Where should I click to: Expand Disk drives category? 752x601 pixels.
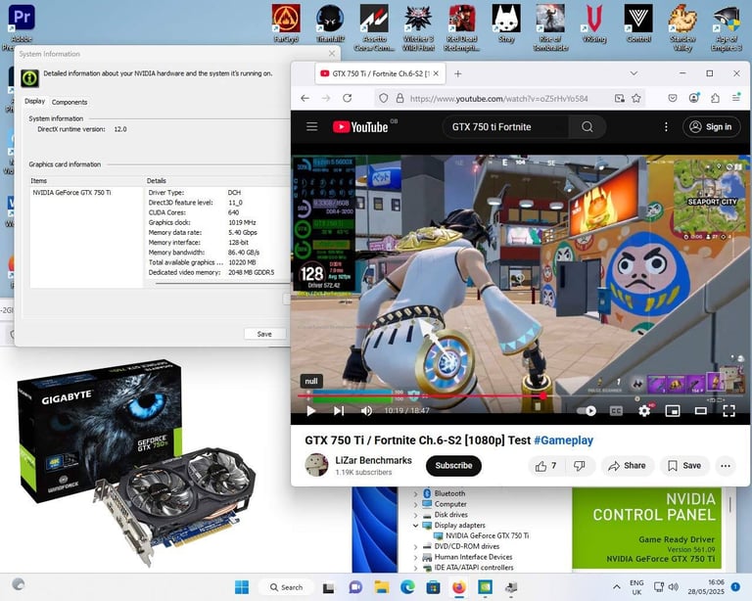415,515
